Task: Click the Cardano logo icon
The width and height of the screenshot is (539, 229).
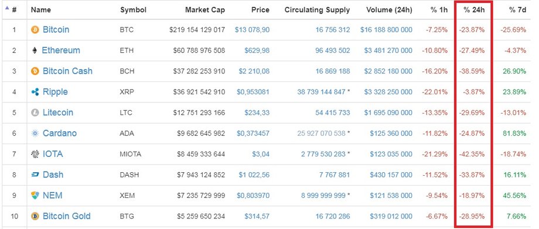Action: click(35, 134)
